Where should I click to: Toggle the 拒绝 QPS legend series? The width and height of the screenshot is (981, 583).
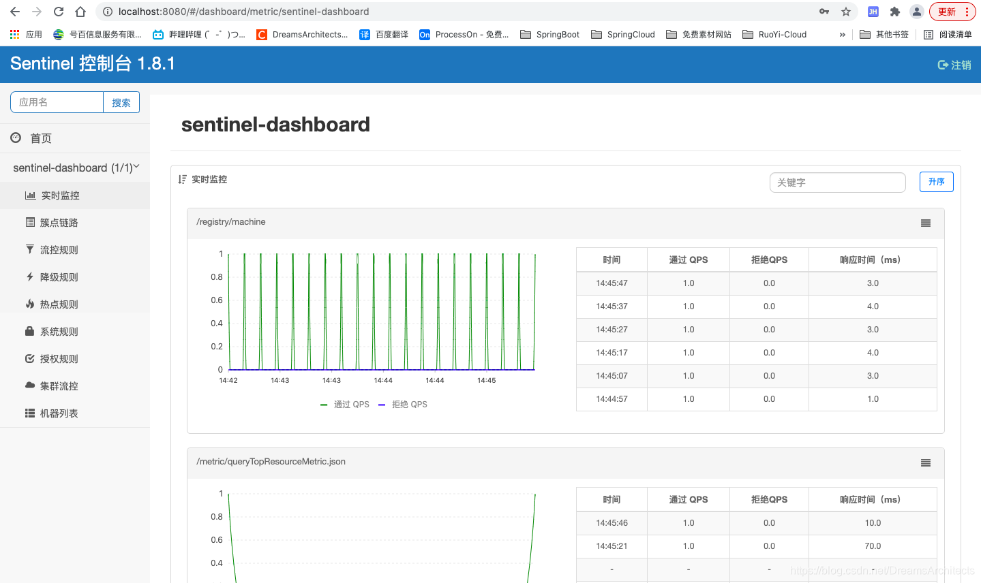point(403,405)
